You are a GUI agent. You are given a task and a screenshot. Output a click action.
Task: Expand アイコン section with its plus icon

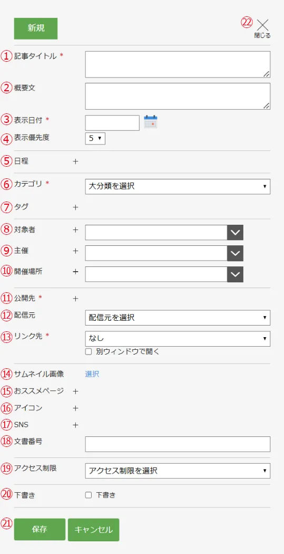(75, 408)
